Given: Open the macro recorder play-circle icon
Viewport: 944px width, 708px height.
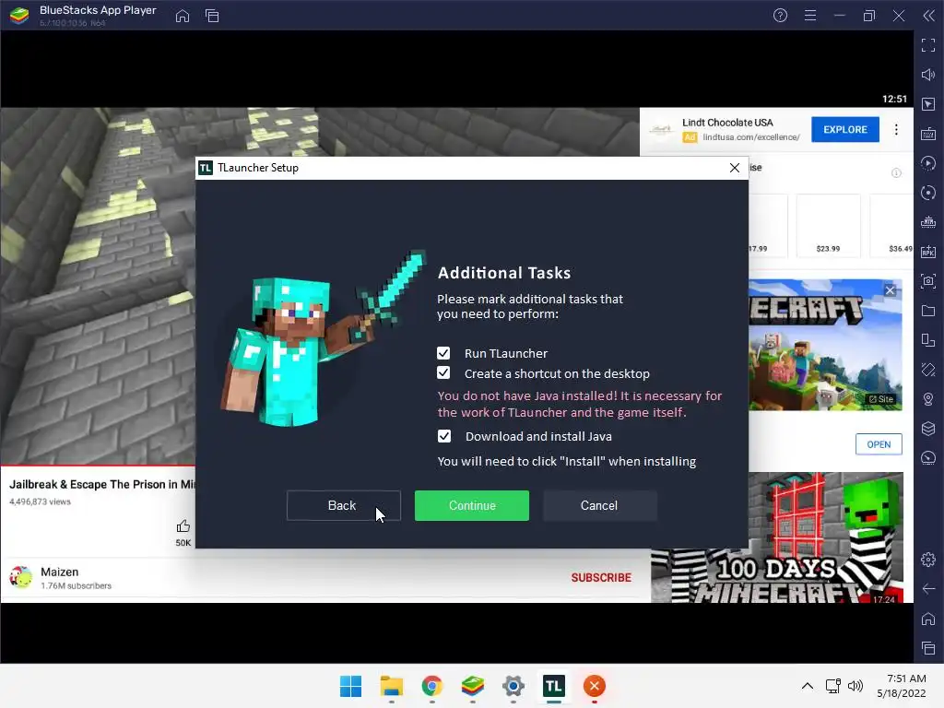Looking at the screenshot, I should point(927,163).
